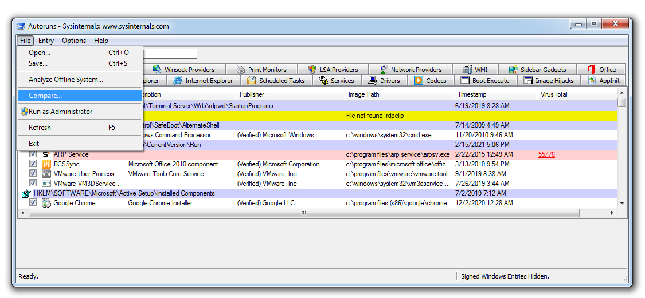
Task: Open the Options menu
Action: click(74, 40)
